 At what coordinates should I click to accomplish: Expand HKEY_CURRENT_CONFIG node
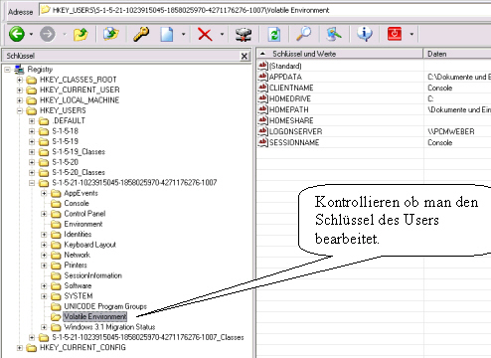click(x=20, y=348)
